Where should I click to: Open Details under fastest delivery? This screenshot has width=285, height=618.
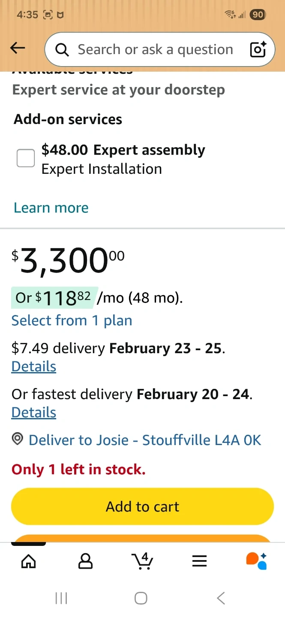coord(34,412)
